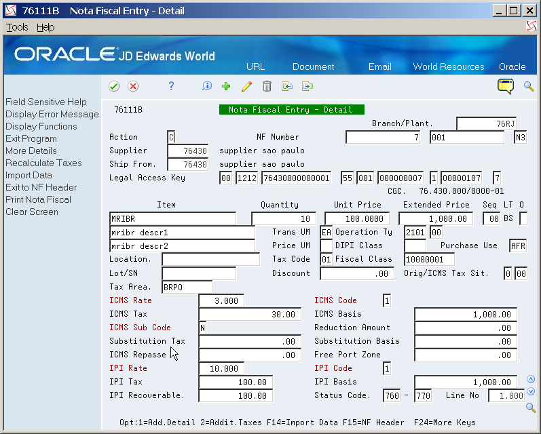Click the IPI Recoverable field

tap(236, 396)
